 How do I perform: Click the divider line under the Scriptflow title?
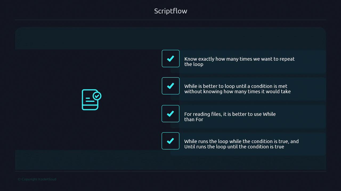coord(170,20)
